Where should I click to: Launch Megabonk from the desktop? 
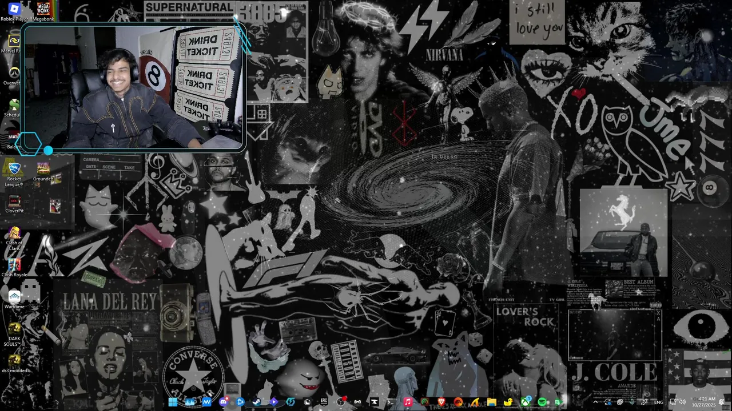43,12
